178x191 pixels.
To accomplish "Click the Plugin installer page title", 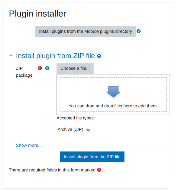I will (x=37, y=14).
